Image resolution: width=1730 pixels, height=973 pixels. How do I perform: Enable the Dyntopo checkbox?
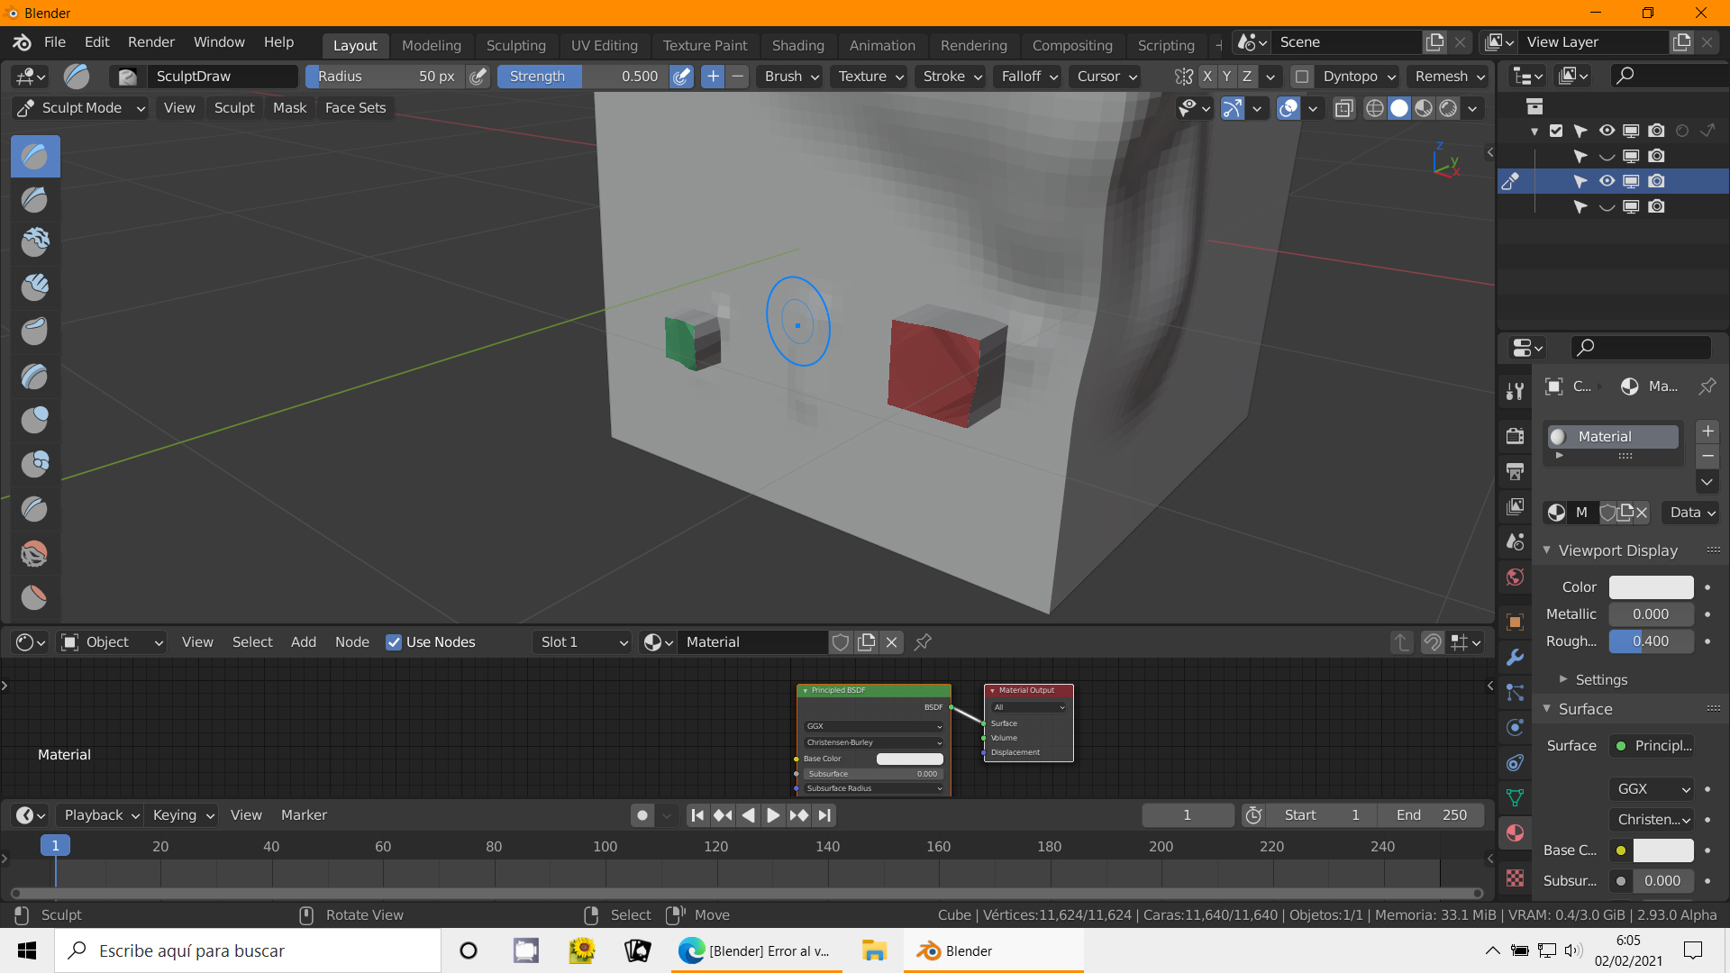point(1301,77)
